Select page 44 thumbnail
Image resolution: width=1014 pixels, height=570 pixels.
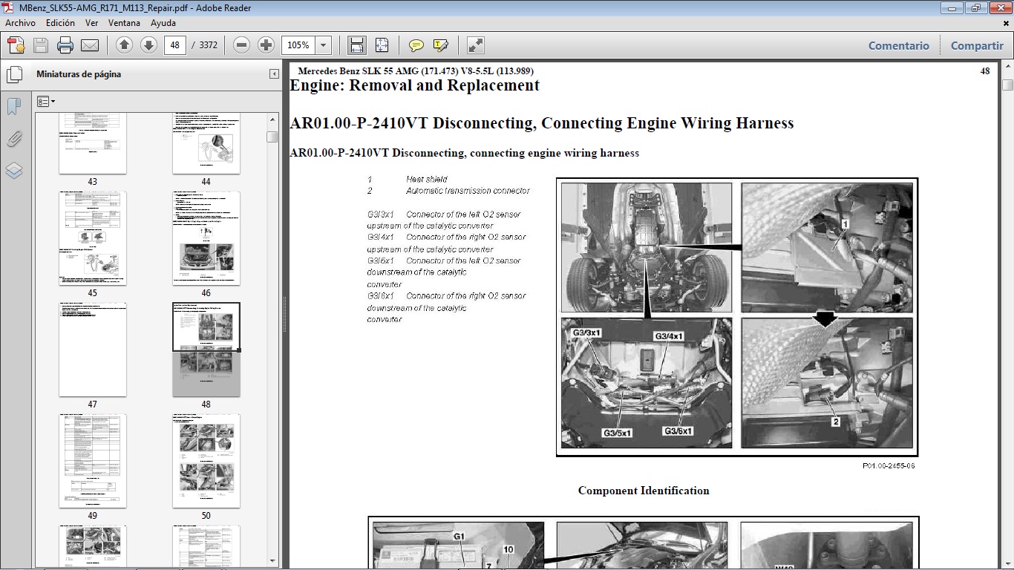tap(206, 143)
